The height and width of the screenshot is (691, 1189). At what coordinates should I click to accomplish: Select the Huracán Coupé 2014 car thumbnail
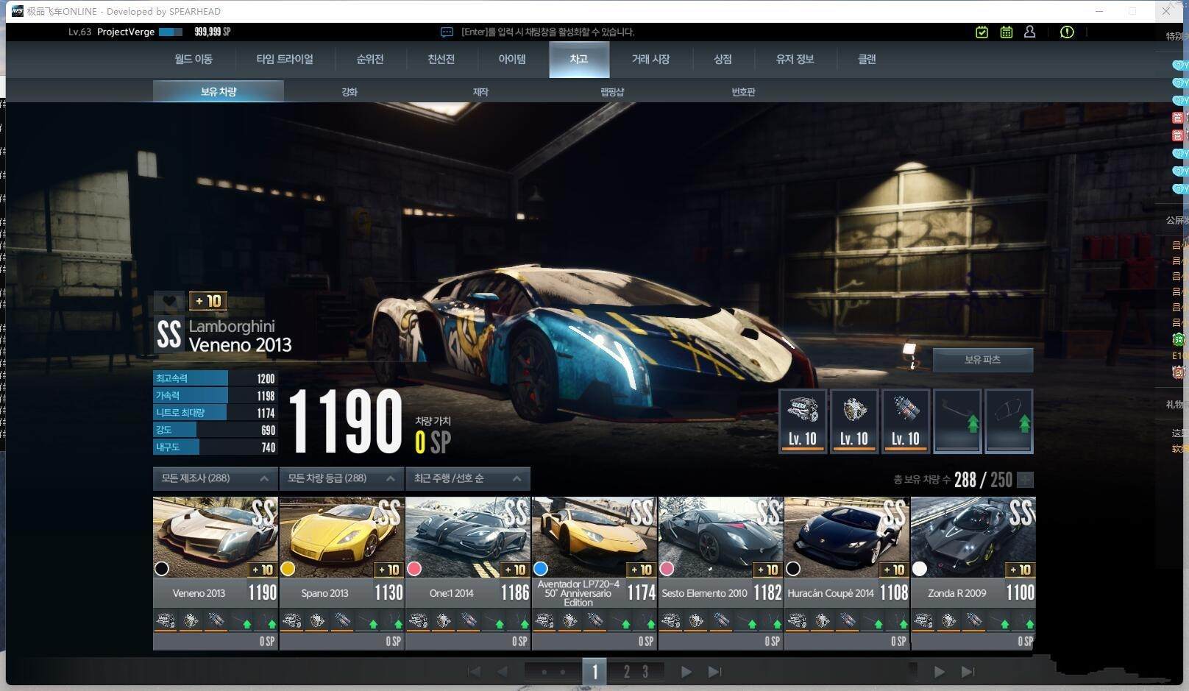(x=847, y=536)
